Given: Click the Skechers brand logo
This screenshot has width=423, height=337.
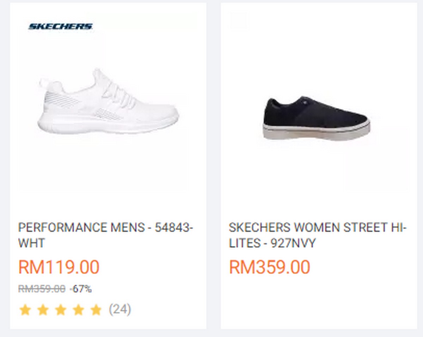Looking at the screenshot, I should coord(60,26).
